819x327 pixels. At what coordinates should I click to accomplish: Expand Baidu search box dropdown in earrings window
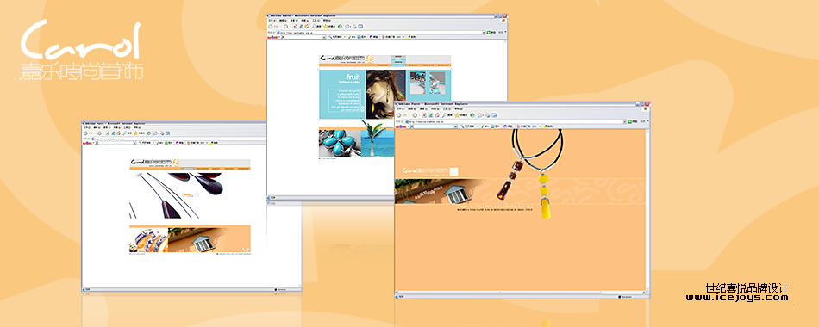point(134,143)
